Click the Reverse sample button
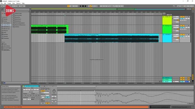Image resolution: width=195 pixels, height=109 pixels. pyautogui.click(x=54, y=103)
